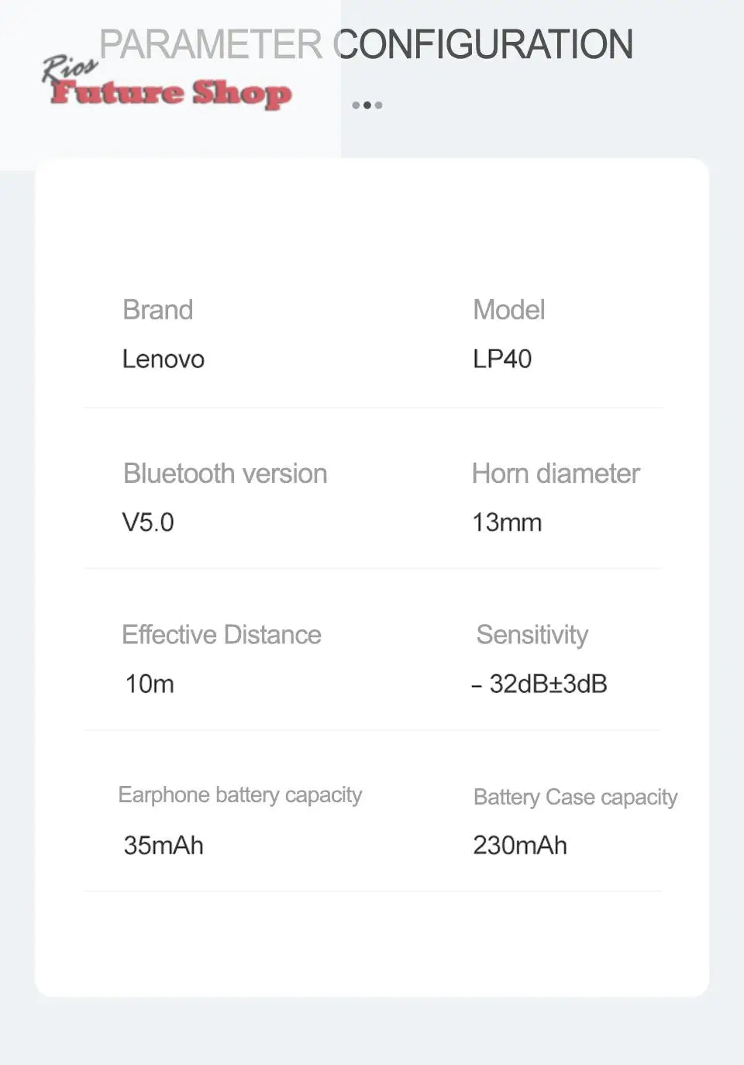Screen dimensions: 744x1065
Task: Click the V5.0 value
Action: click(x=148, y=522)
